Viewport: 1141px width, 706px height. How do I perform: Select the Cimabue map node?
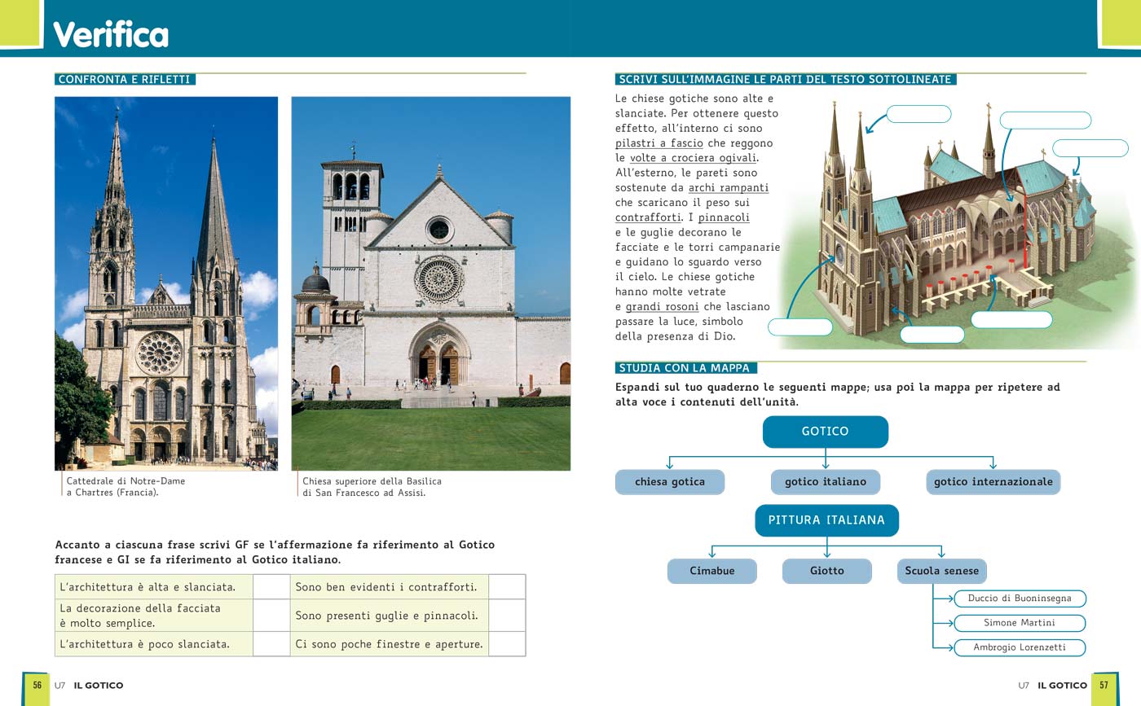(x=712, y=571)
